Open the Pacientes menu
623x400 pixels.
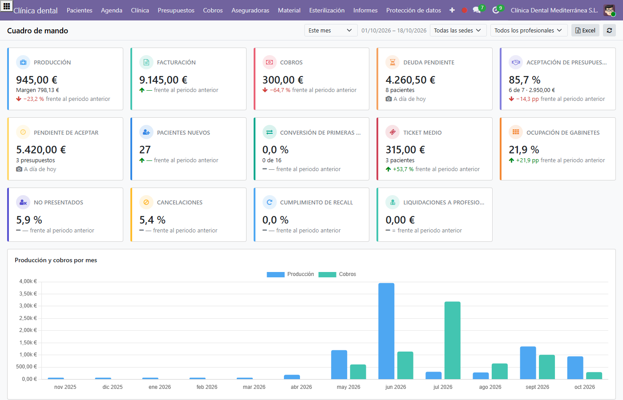pos(80,10)
